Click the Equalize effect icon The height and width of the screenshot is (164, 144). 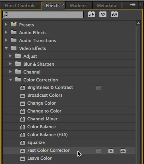[x=23, y=143]
